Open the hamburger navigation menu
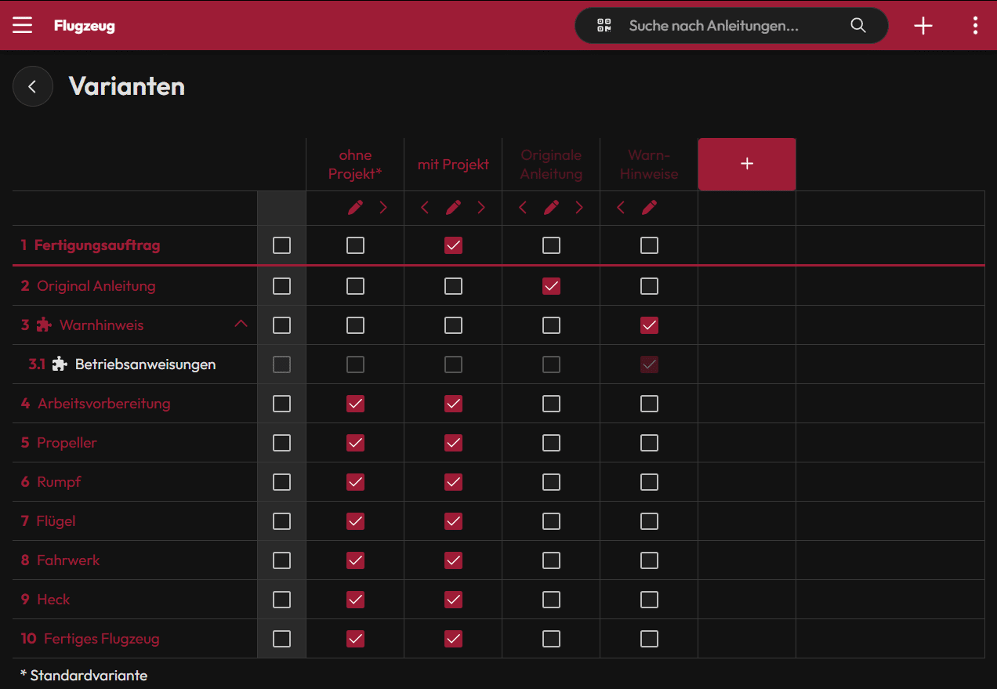 [x=23, y=25]
